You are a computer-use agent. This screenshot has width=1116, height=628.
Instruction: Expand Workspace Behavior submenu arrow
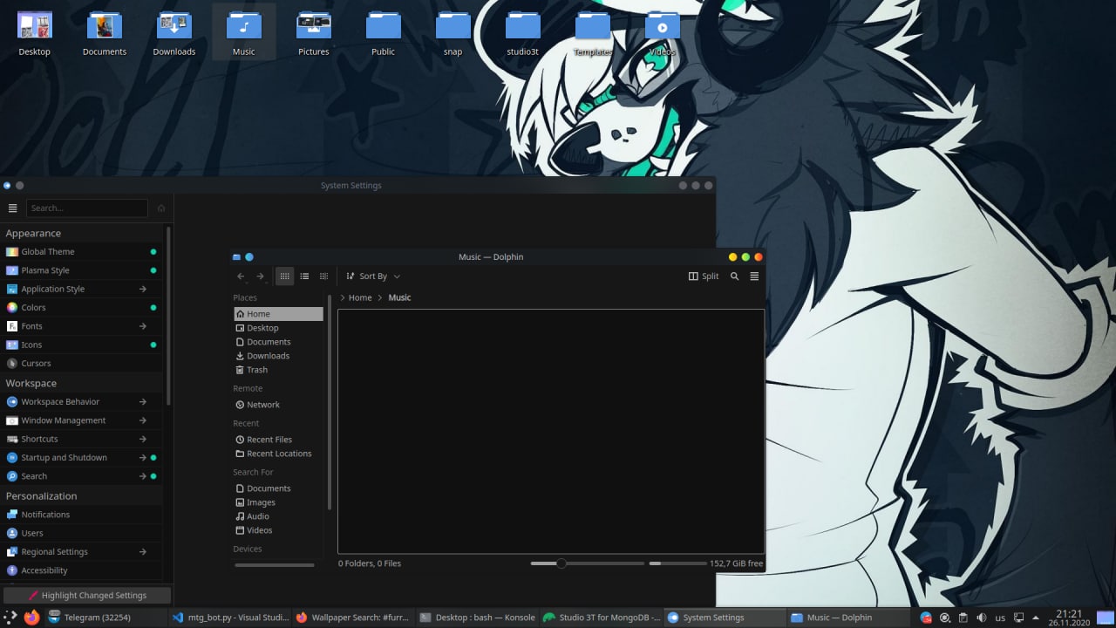coord(143,402)
